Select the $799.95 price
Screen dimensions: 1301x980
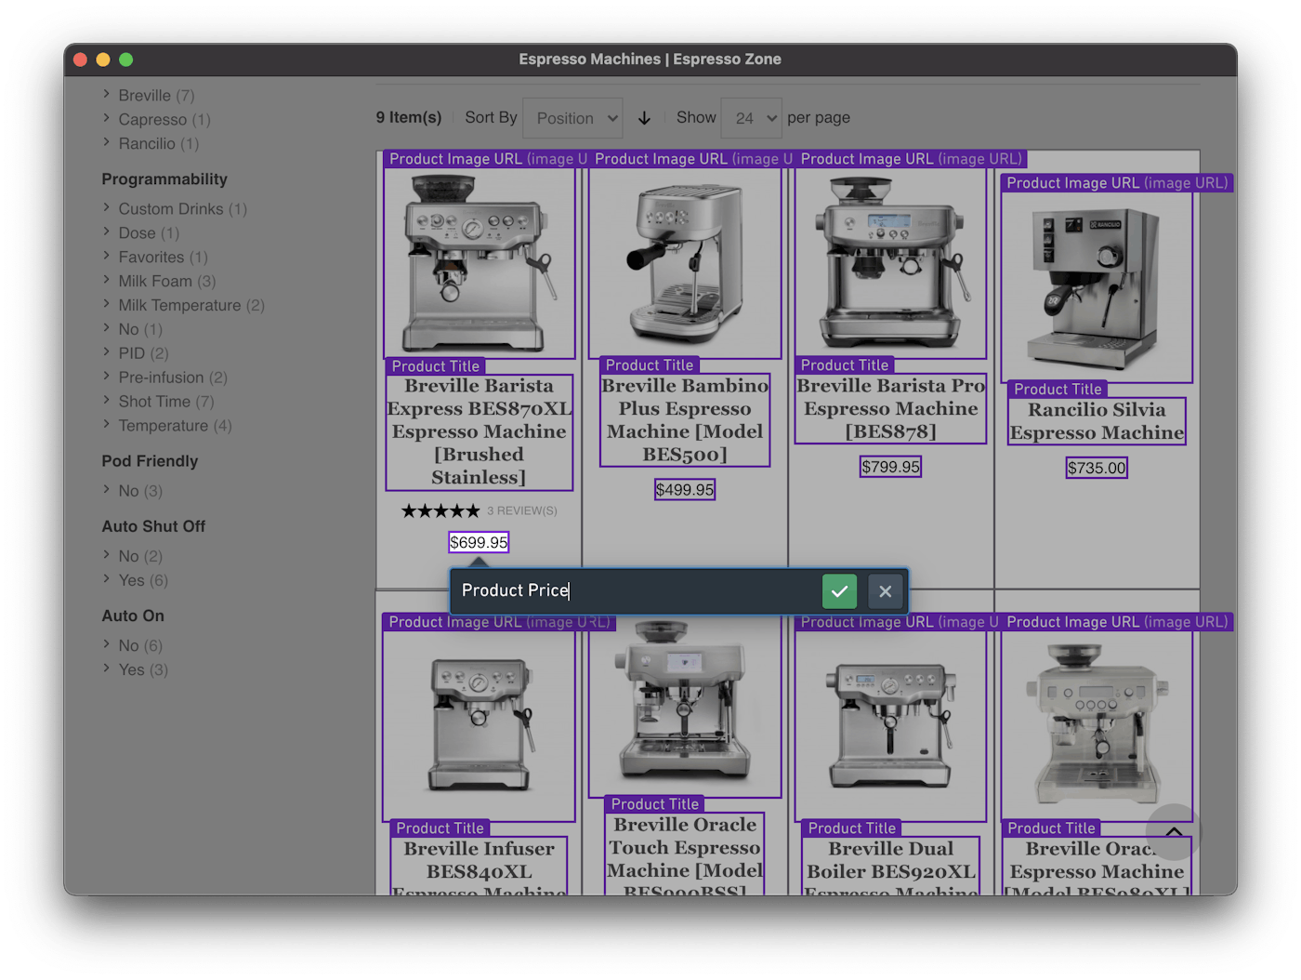coord(890,467)
